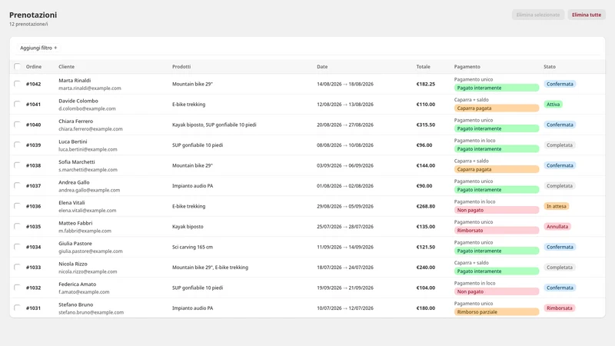615x346 pixels.
Task: Toggle the select-all checkbox in header
Action: pos(17,66)
